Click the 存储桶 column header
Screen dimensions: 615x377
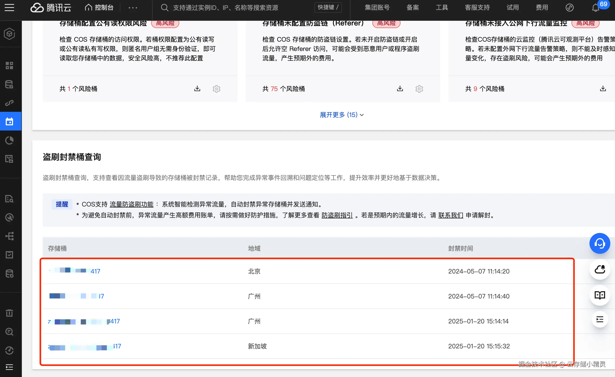[57, 248]
